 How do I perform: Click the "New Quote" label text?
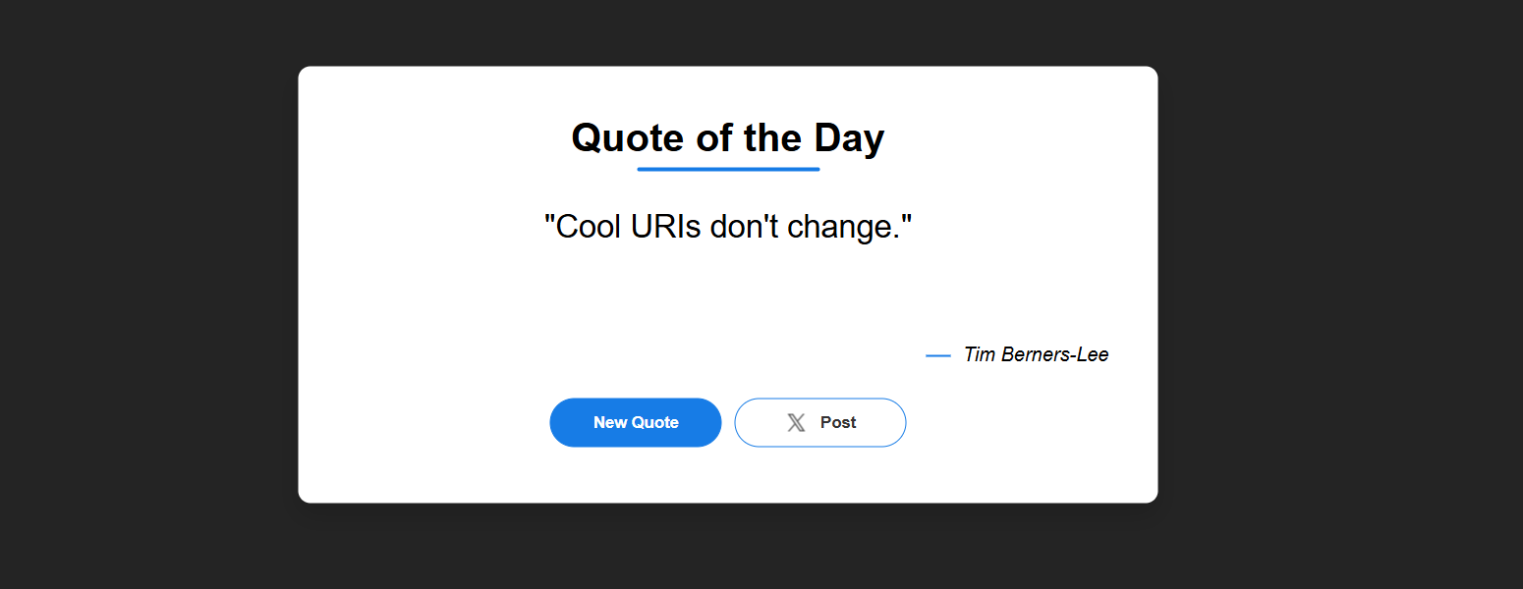coord(636,423)
